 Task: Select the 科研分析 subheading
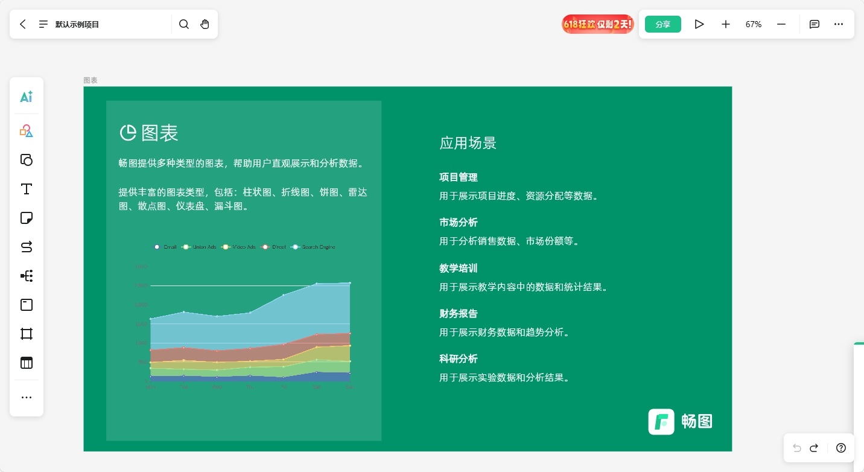459,359
